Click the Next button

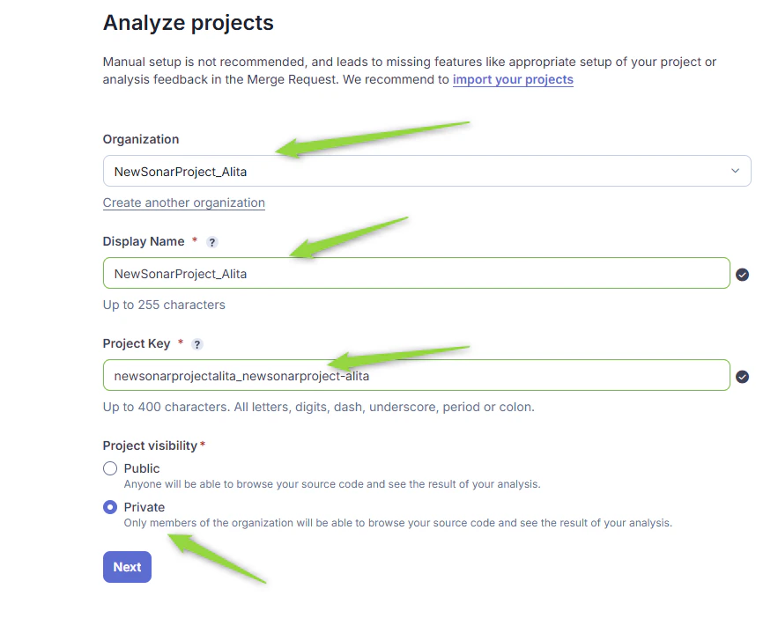127,567
